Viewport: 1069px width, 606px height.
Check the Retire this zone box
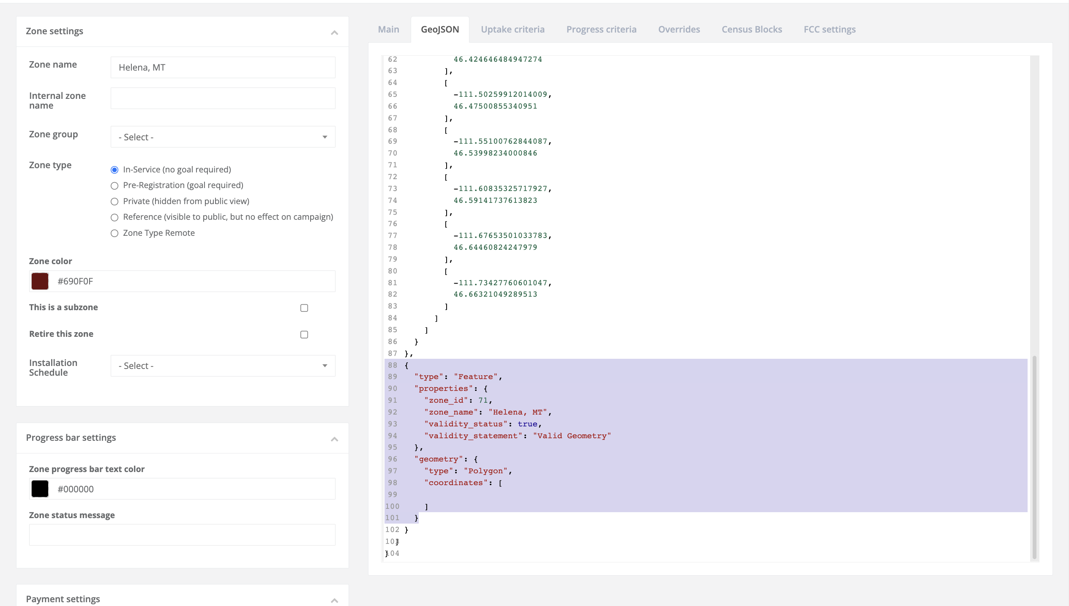click(304, 334)
